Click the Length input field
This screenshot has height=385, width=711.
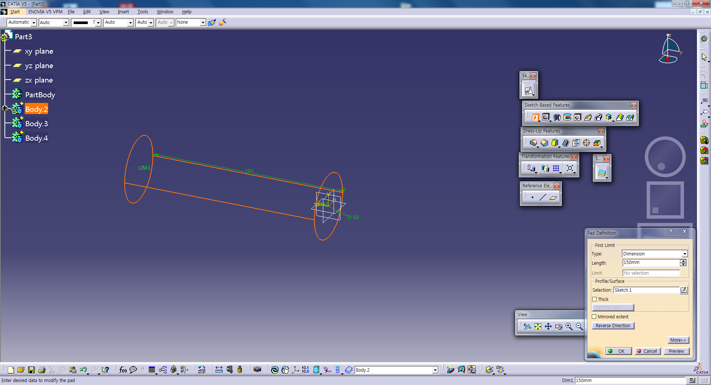651,262
